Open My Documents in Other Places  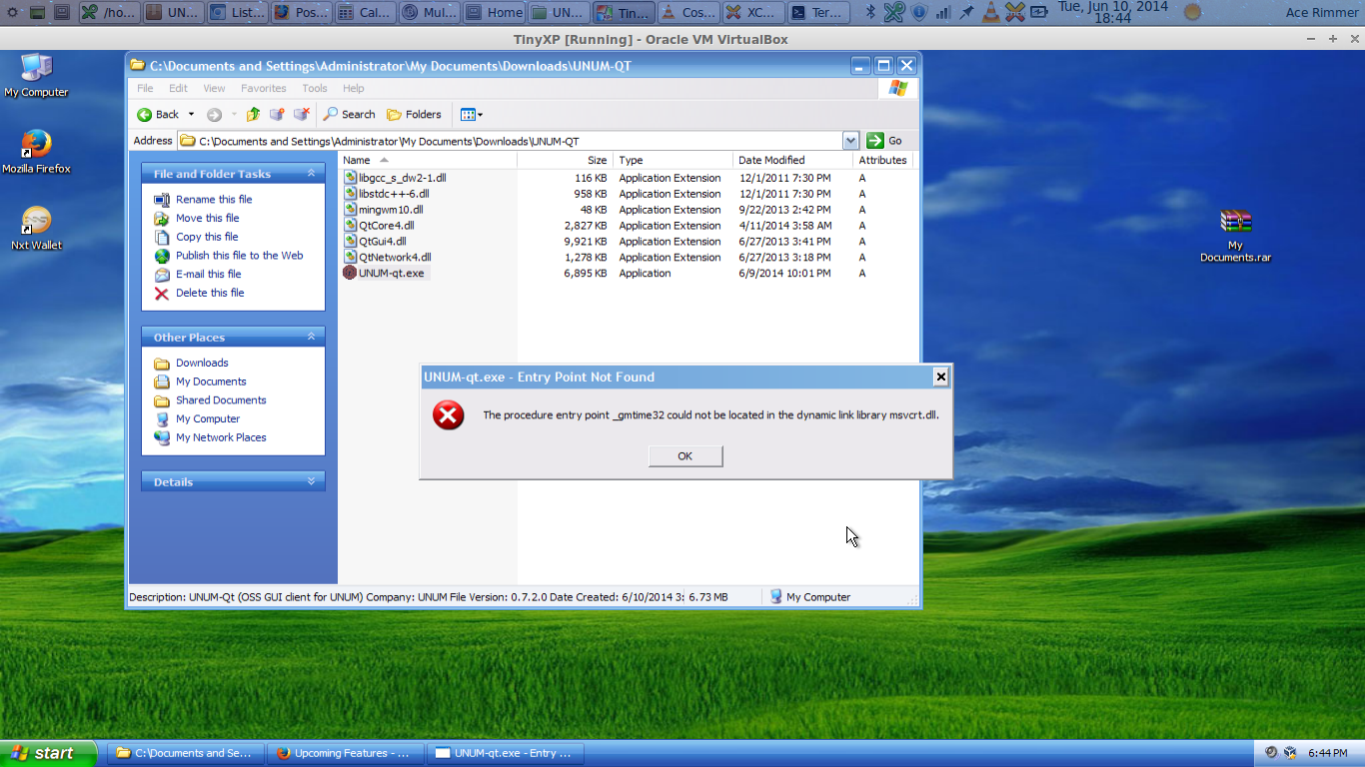click(211, 382)
